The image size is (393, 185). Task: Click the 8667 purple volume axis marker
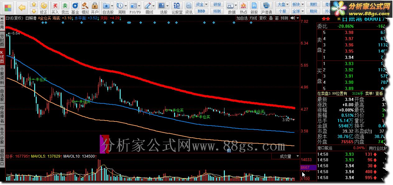pyautogui.click(x=308, y=168)
